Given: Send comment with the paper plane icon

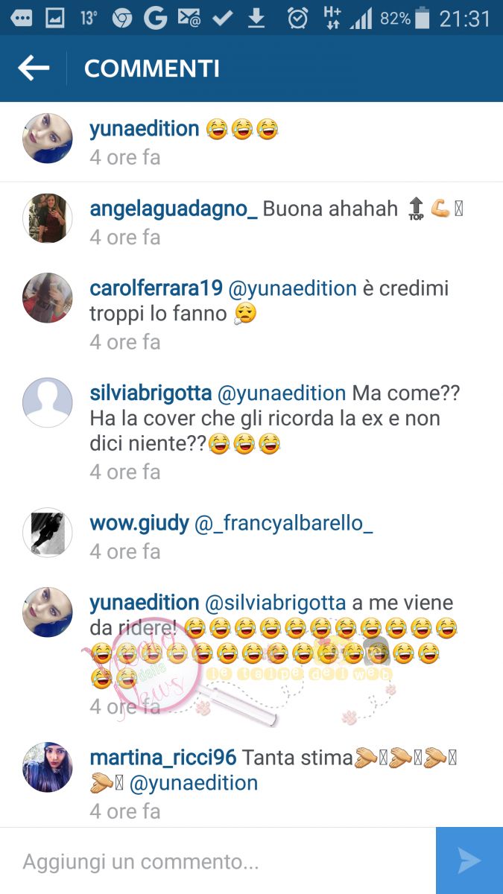Looking at the screenshot, I should point(469,860).
